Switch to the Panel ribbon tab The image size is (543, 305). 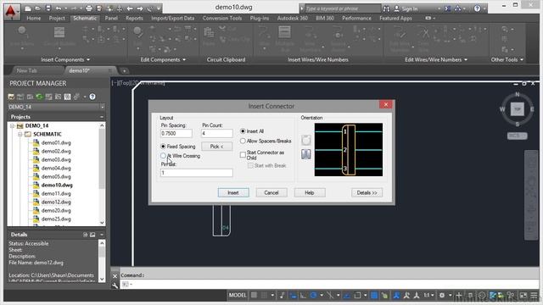(x=111, y=18)
